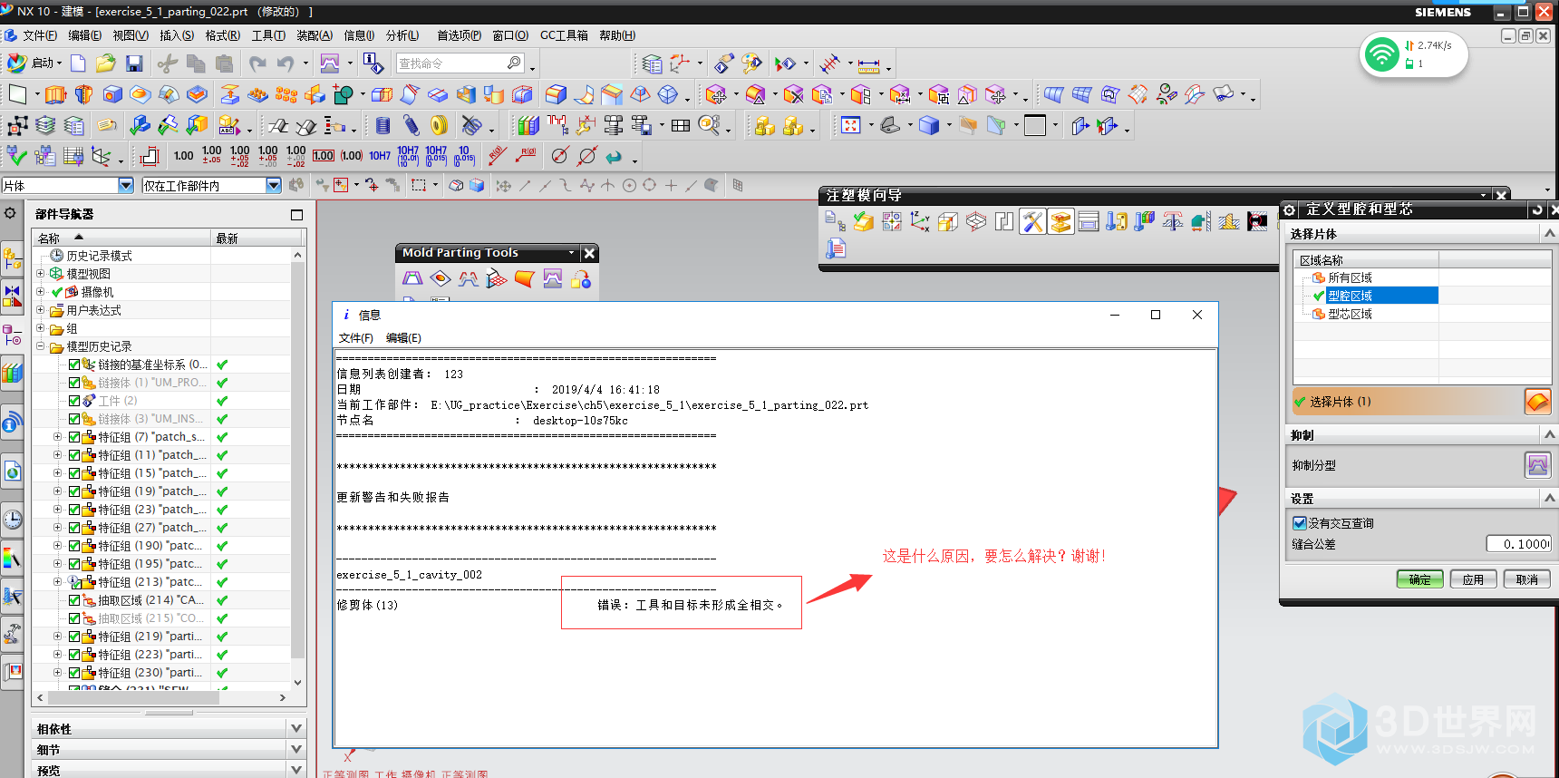Click the Sketch rectangle icon in toolbar
The image size is (1559, 778).
(17, 94)
